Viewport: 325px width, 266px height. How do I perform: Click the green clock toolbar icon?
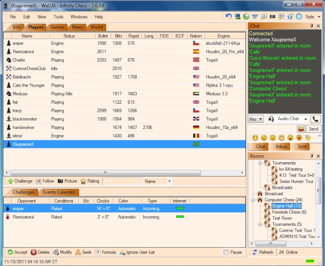click(x=246, y=17)
